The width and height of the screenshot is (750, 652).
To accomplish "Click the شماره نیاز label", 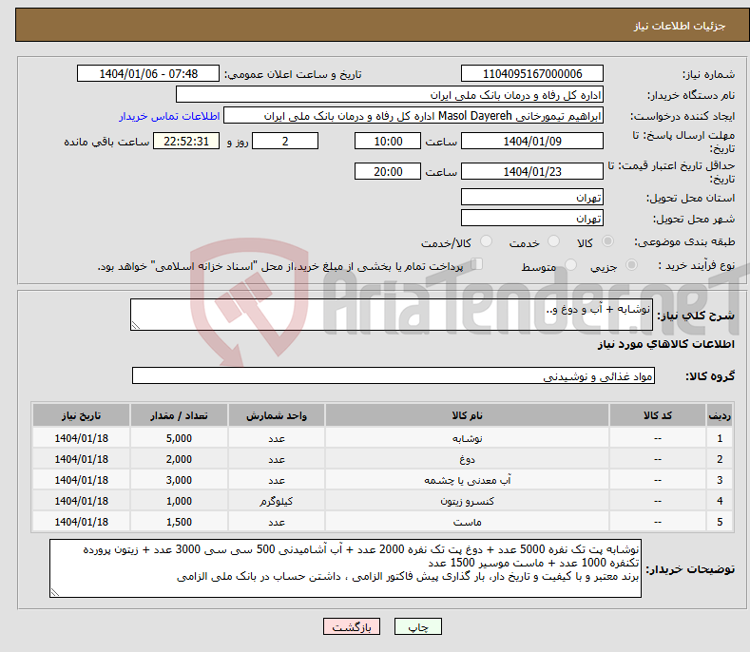I will point(708,74).
